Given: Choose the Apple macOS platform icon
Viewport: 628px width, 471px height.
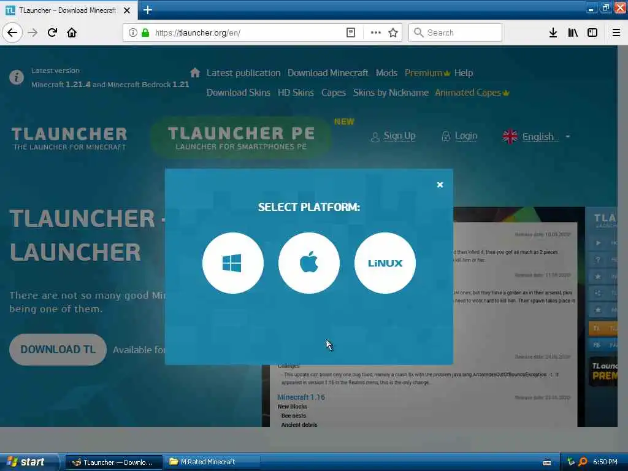Looking at the screenshot, I should (309, 263).
